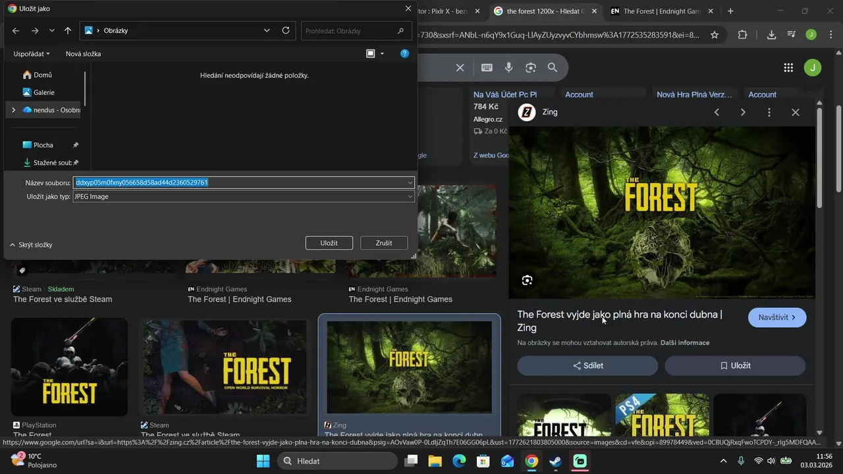Open the Uložit jako typ dropdown
Image resolution: width=843 pixels, height=474 pixels.
(x=244, y=196)
